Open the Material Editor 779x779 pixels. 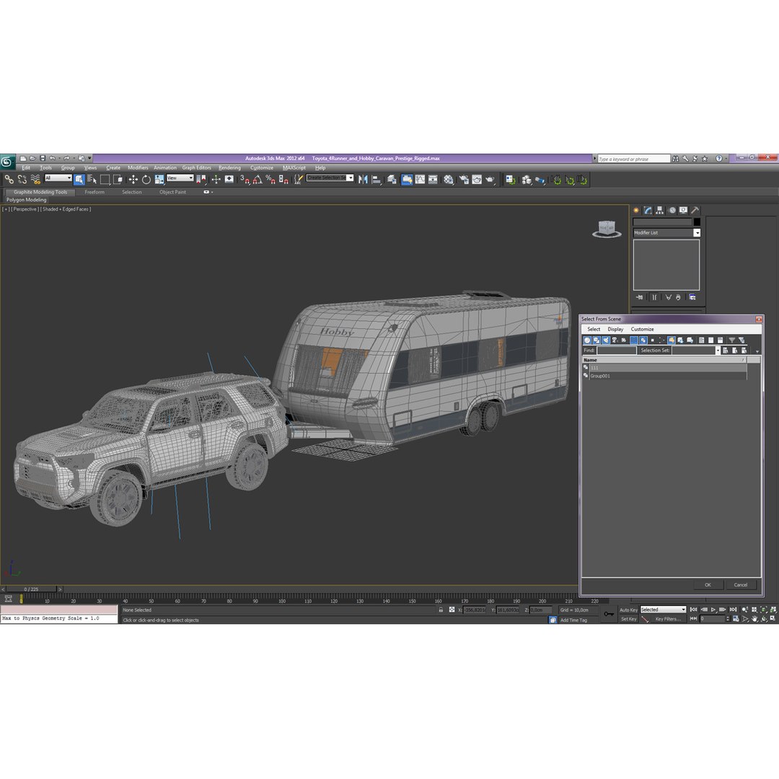[x=449, y=180]
